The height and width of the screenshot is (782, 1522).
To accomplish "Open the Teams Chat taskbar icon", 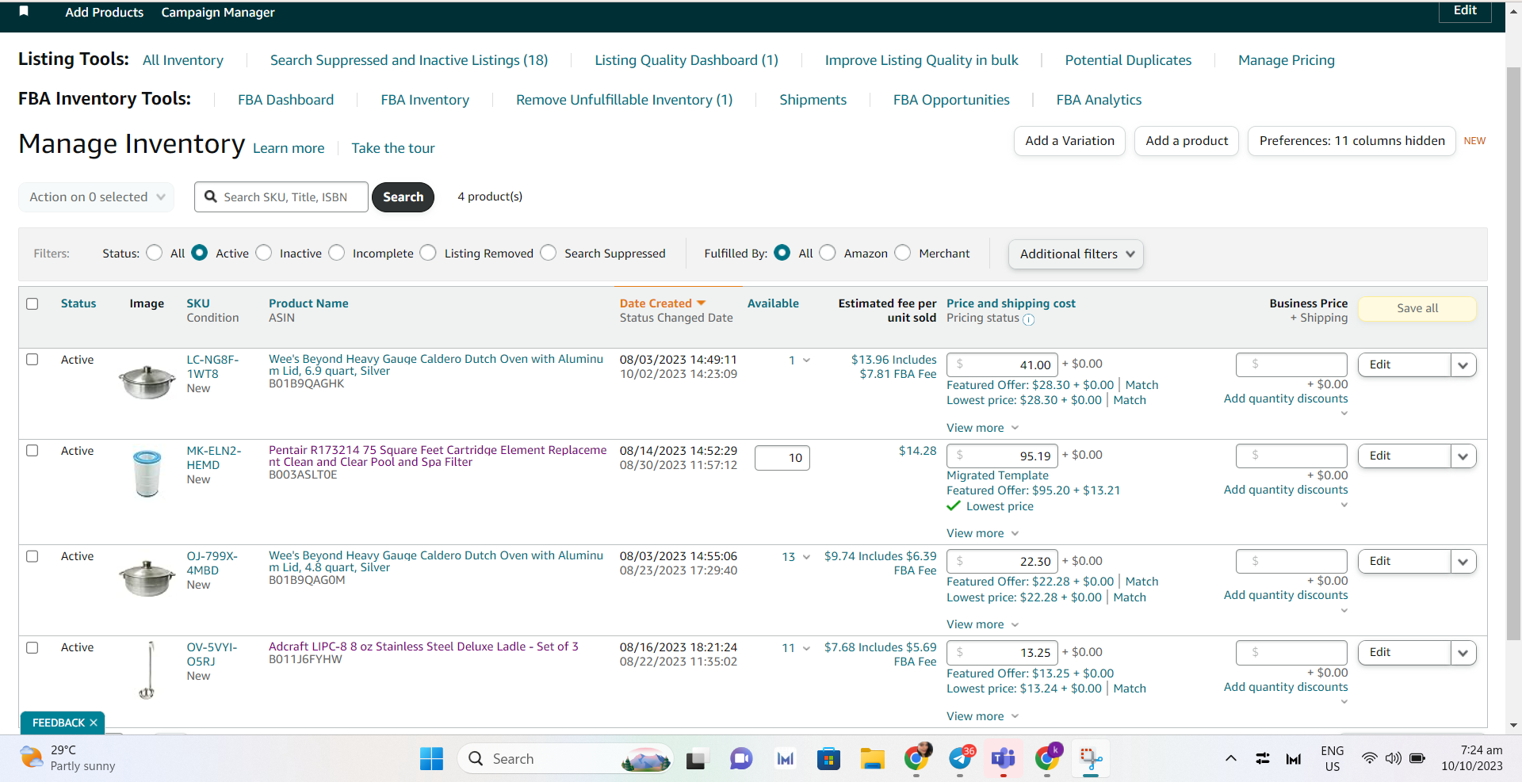I will pyautogui.click(x=741, y=759).
